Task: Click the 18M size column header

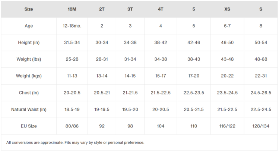Action: click(72, 9)
